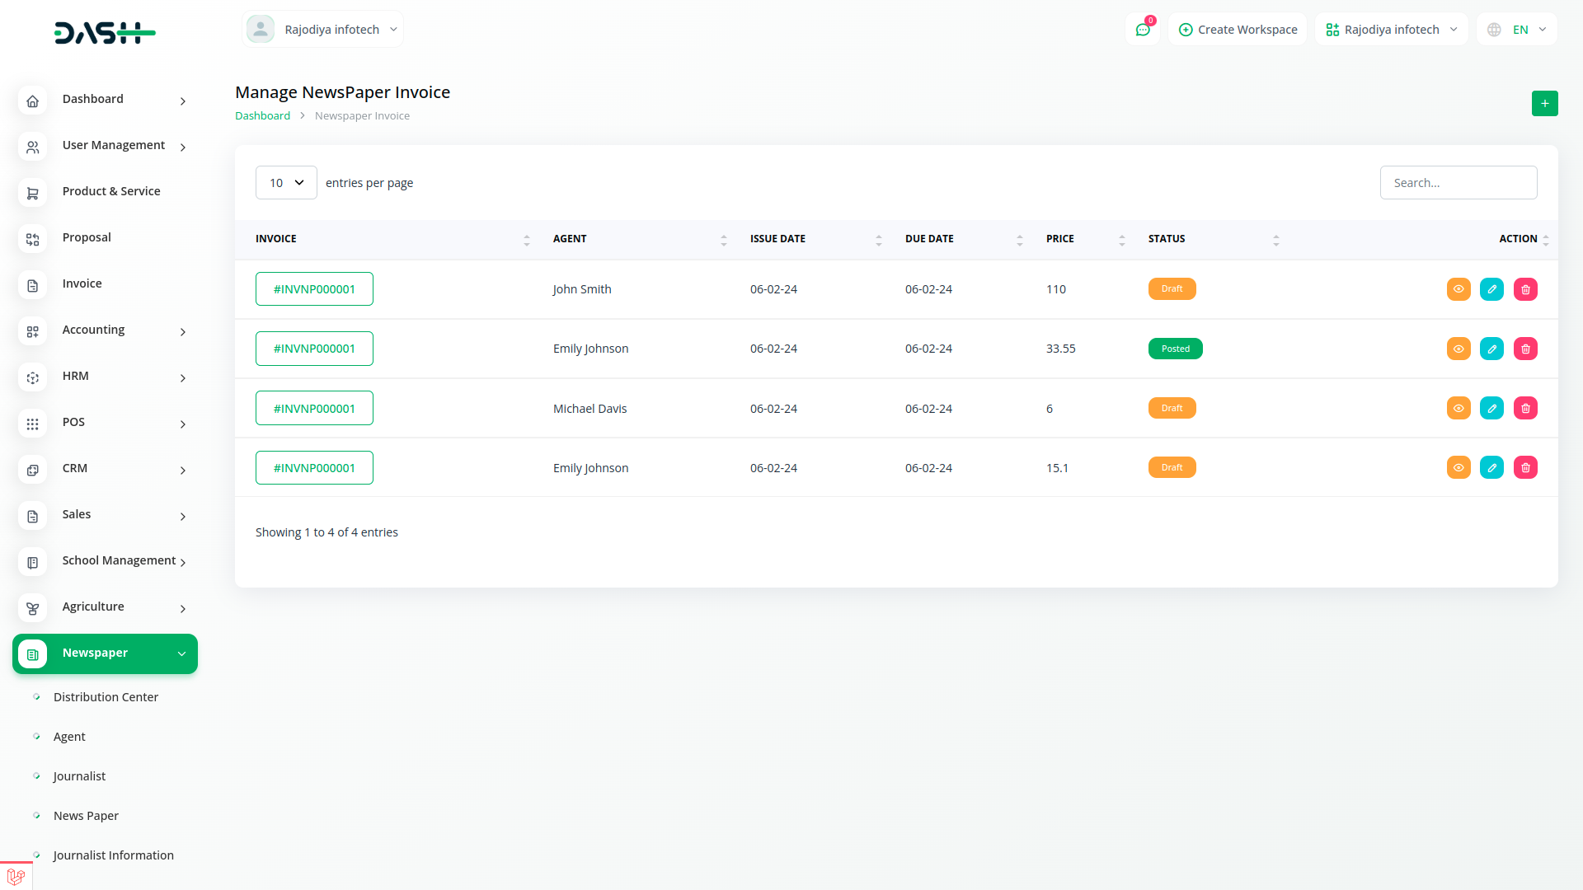The height and width of the screenshot is (890, 1583).
Task: Click the Create Workspace button
Action: point(1238,30)
